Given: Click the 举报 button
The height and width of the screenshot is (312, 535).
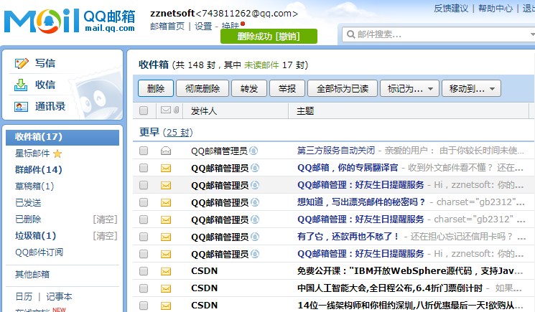Looking at the screenshot, I should tap(287, 88).
